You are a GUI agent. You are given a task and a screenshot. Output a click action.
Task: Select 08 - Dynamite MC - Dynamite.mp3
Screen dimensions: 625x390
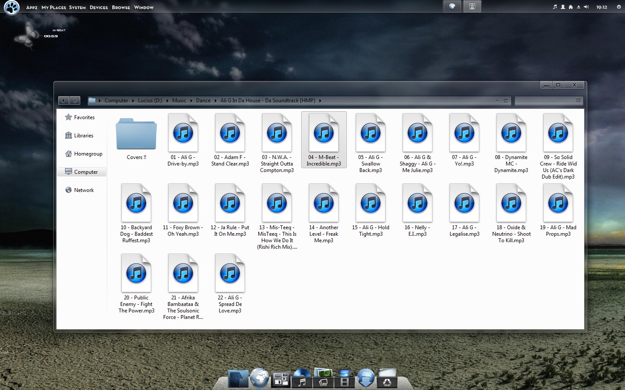[511, 143]
